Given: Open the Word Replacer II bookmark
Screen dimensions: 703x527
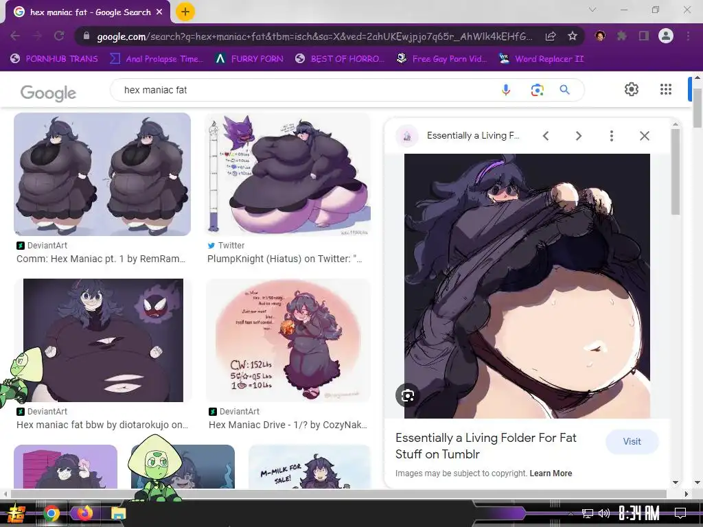Looking at the screenshot, I should coord(541,59).
